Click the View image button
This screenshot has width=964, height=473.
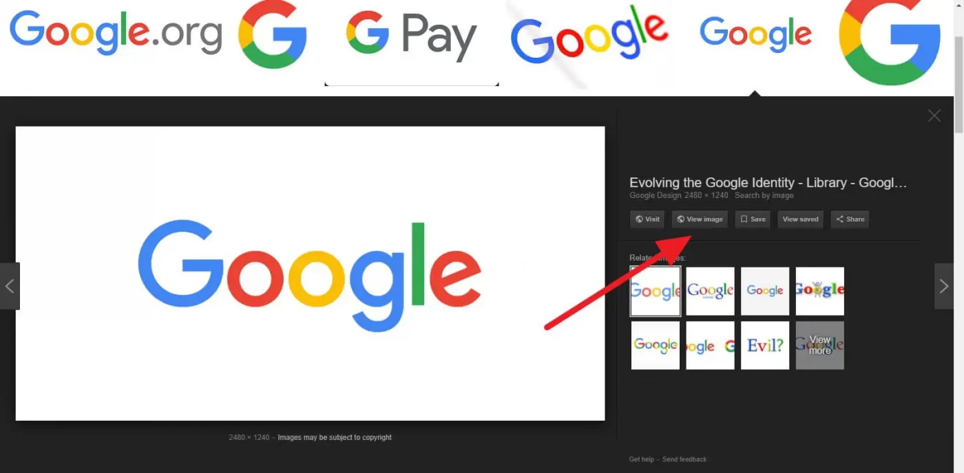[x=700, y=219]
